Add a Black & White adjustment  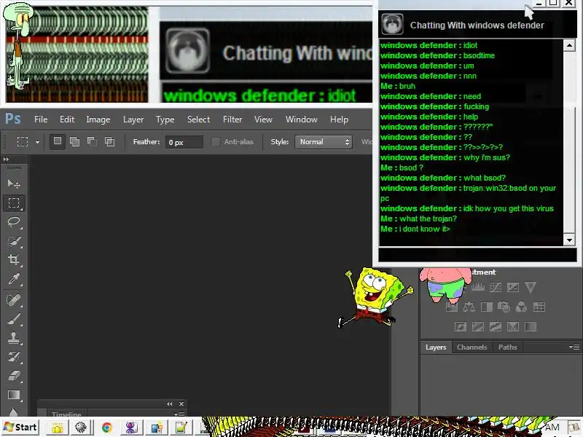(x=486, y=307)
